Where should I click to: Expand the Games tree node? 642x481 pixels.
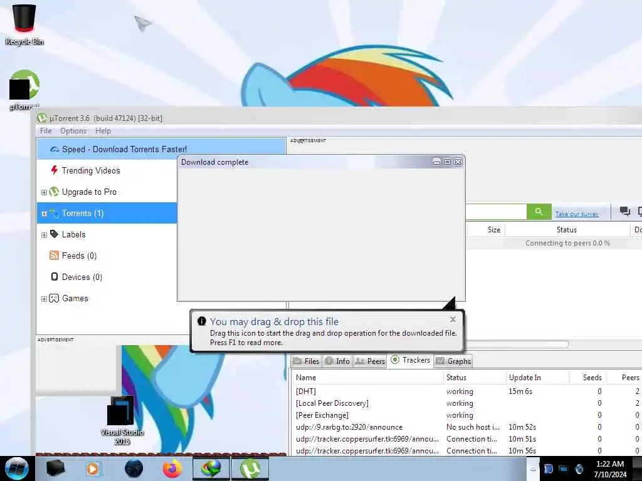45,299
